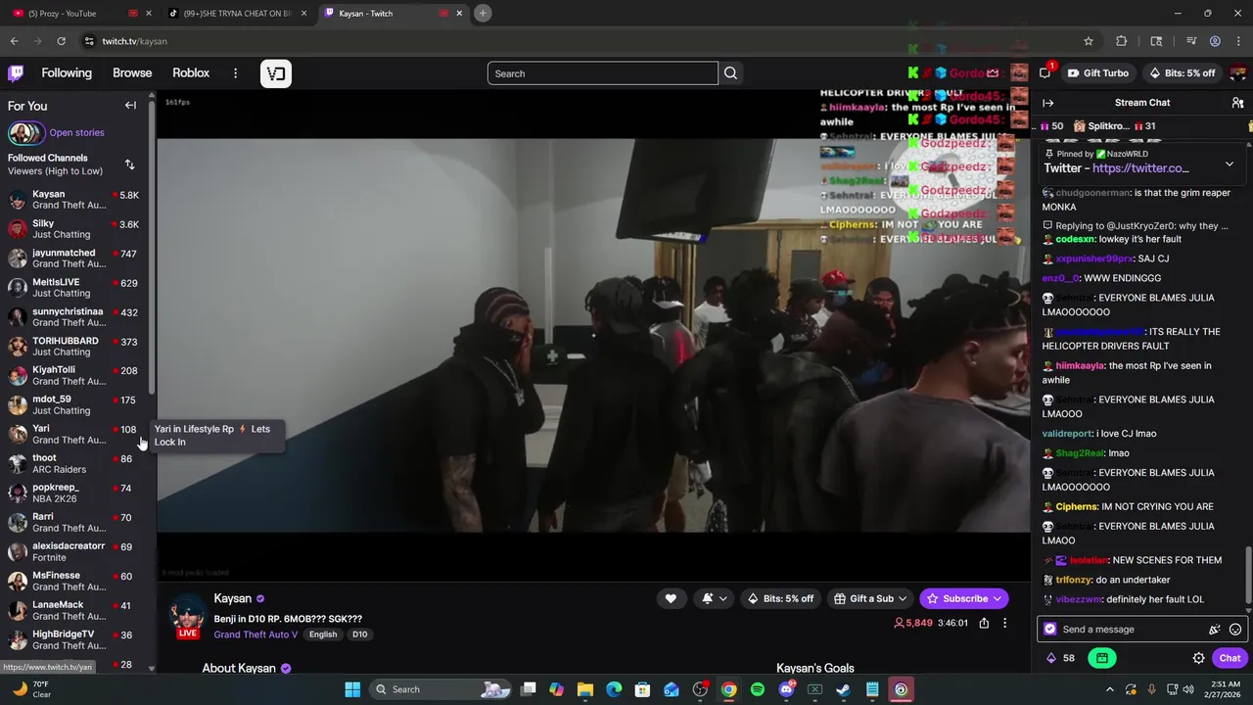1253x705 pixels.
Task: Click the top bar Bits: 5% off button
Action: [1182, 73]
